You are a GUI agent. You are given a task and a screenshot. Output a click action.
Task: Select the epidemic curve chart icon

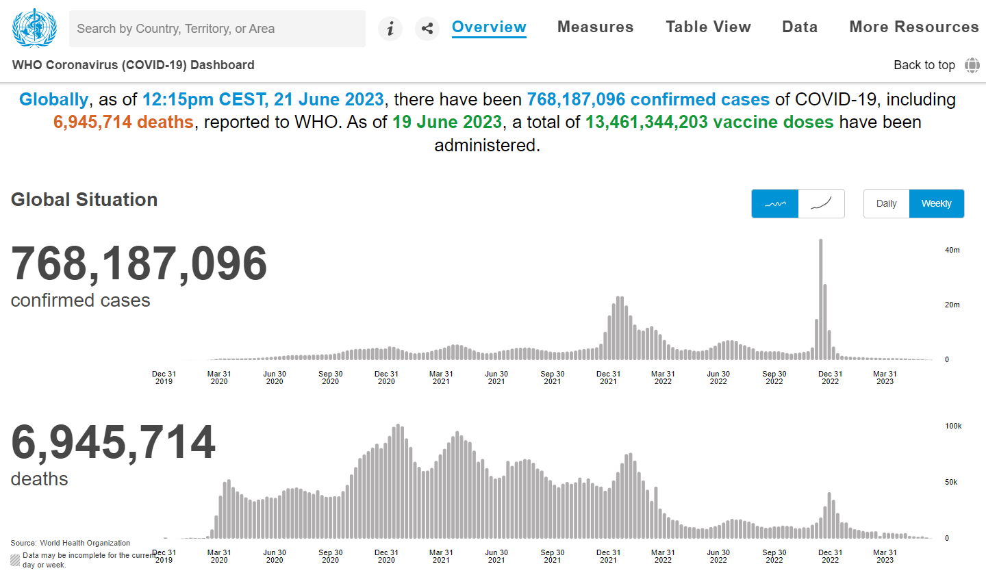point(775,204)
